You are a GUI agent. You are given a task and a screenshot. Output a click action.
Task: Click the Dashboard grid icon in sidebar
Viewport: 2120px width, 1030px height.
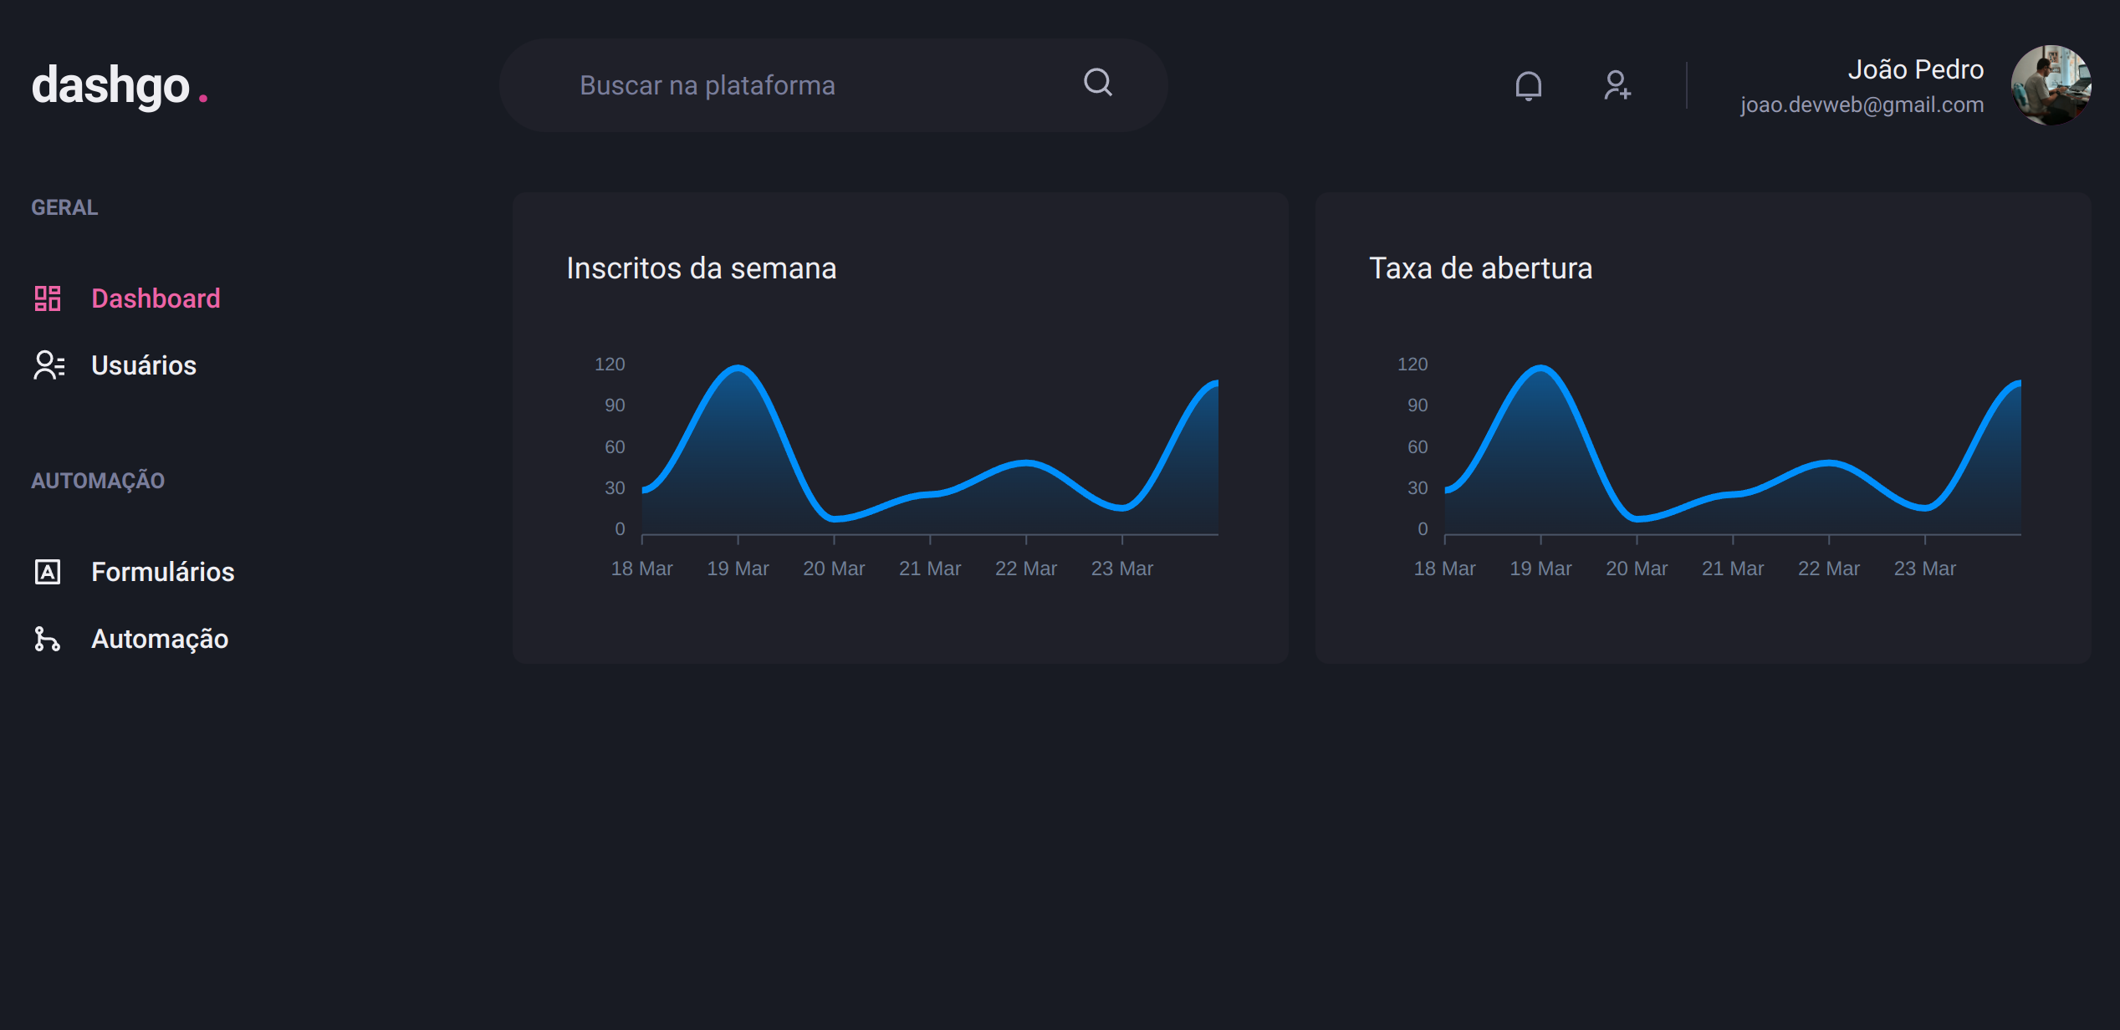tap(48, 298)
